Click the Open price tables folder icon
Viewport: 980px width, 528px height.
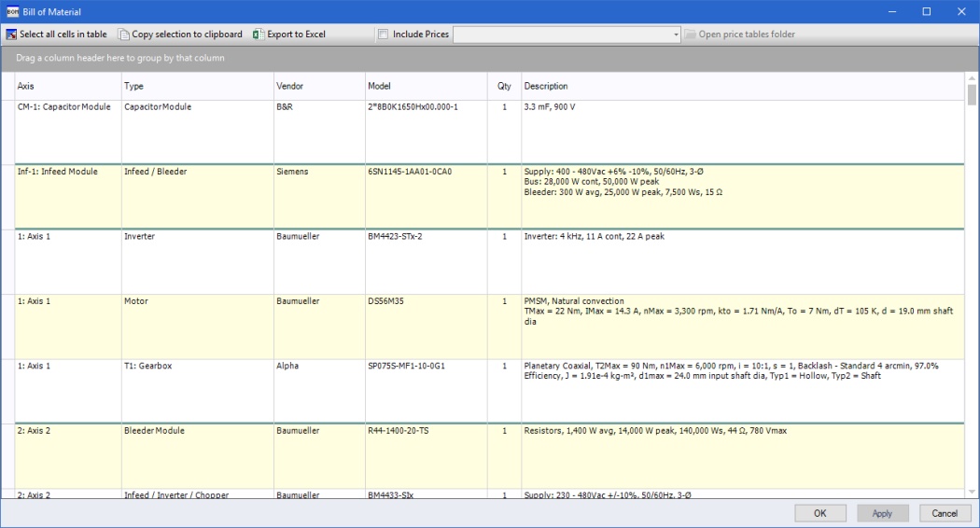pos(691,35)
